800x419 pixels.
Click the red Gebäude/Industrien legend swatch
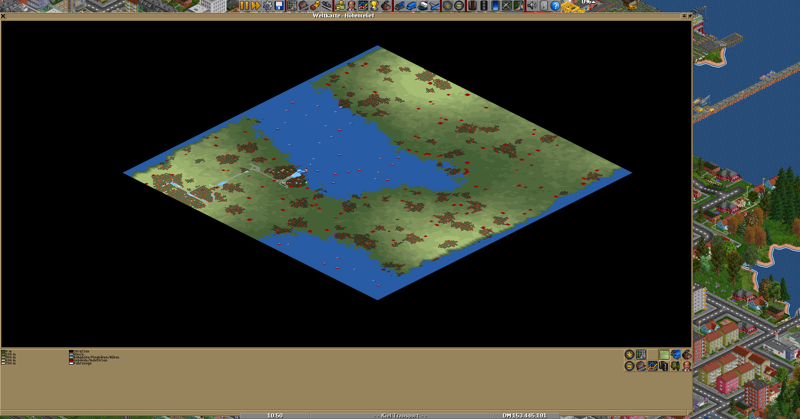coord(71,360)
